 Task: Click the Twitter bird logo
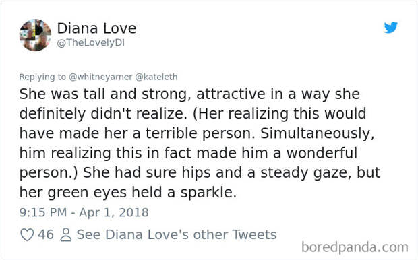point(391,28)
